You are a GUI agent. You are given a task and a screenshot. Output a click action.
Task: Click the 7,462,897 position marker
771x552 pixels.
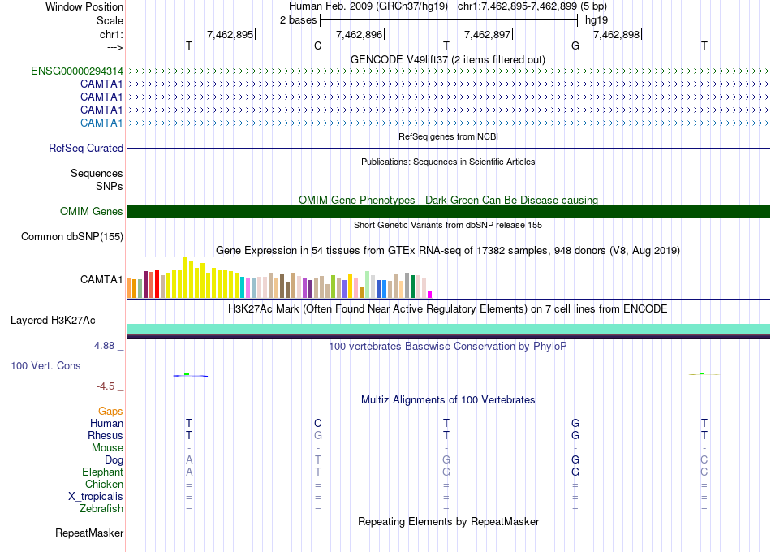pyautogui.click(x=488, y=34)
